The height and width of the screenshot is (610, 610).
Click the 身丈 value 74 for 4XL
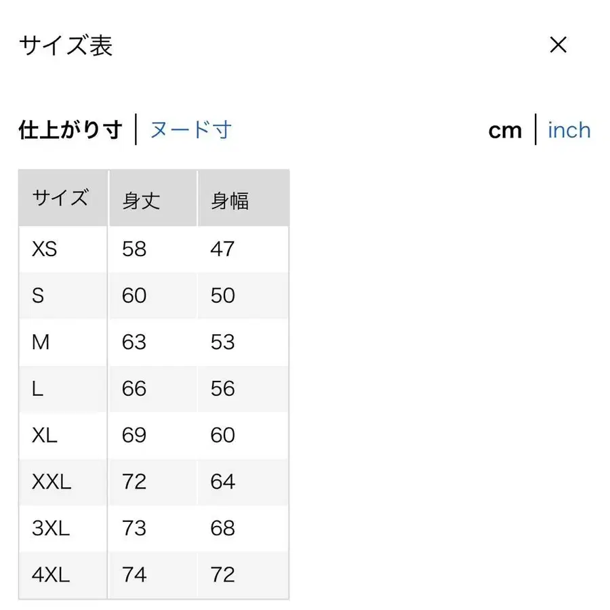[x=134, y=574]
